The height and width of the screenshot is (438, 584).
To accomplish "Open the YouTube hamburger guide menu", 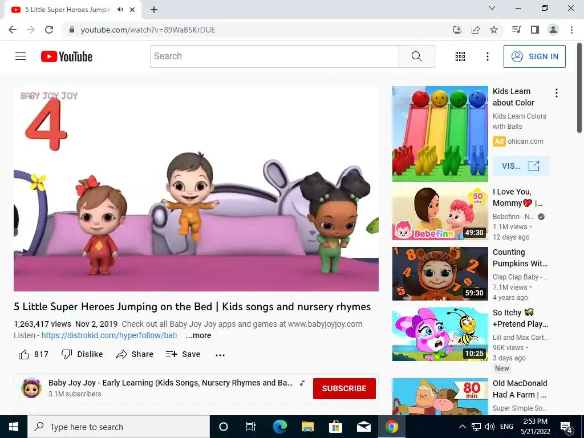I will click(x=21, y=56).
